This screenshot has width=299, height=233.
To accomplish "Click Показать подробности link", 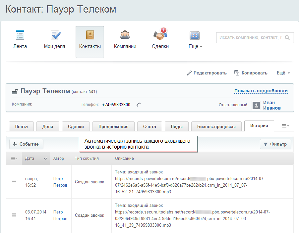I will (x=261, y=91).
